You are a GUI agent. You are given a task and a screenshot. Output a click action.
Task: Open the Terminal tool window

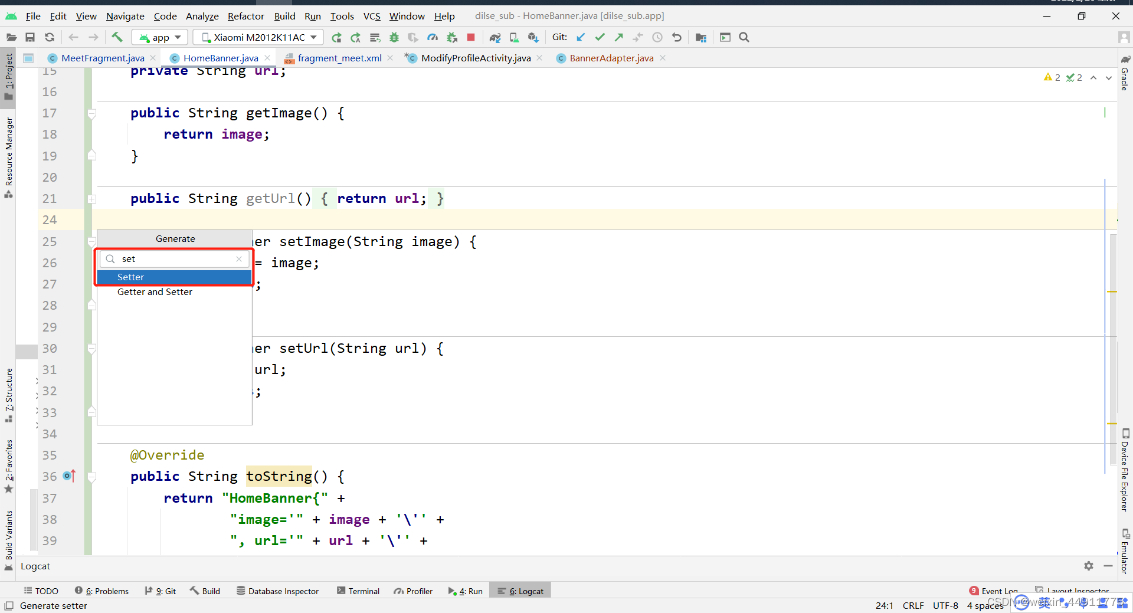(358, 591)
